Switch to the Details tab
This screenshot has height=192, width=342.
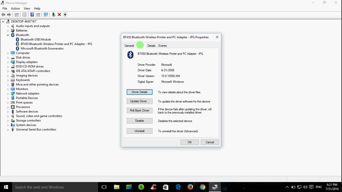[x=151, y=46]
